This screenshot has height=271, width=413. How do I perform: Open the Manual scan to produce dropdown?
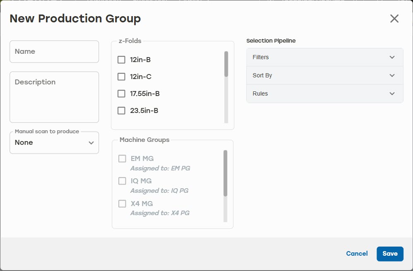[54, 143]
